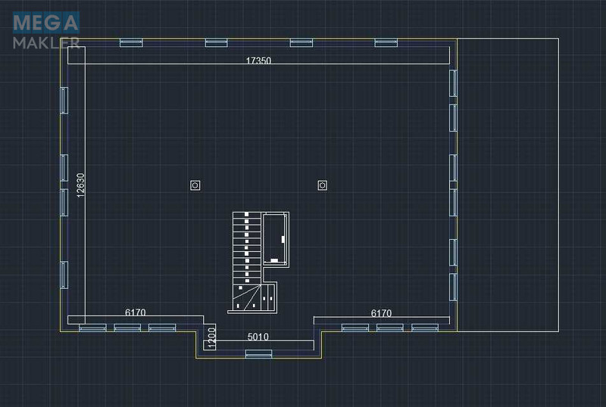The height and width of the screenshot is (407, 606).
Task: Select leftmost window on bottom-left wall
Action: [92, 328]
